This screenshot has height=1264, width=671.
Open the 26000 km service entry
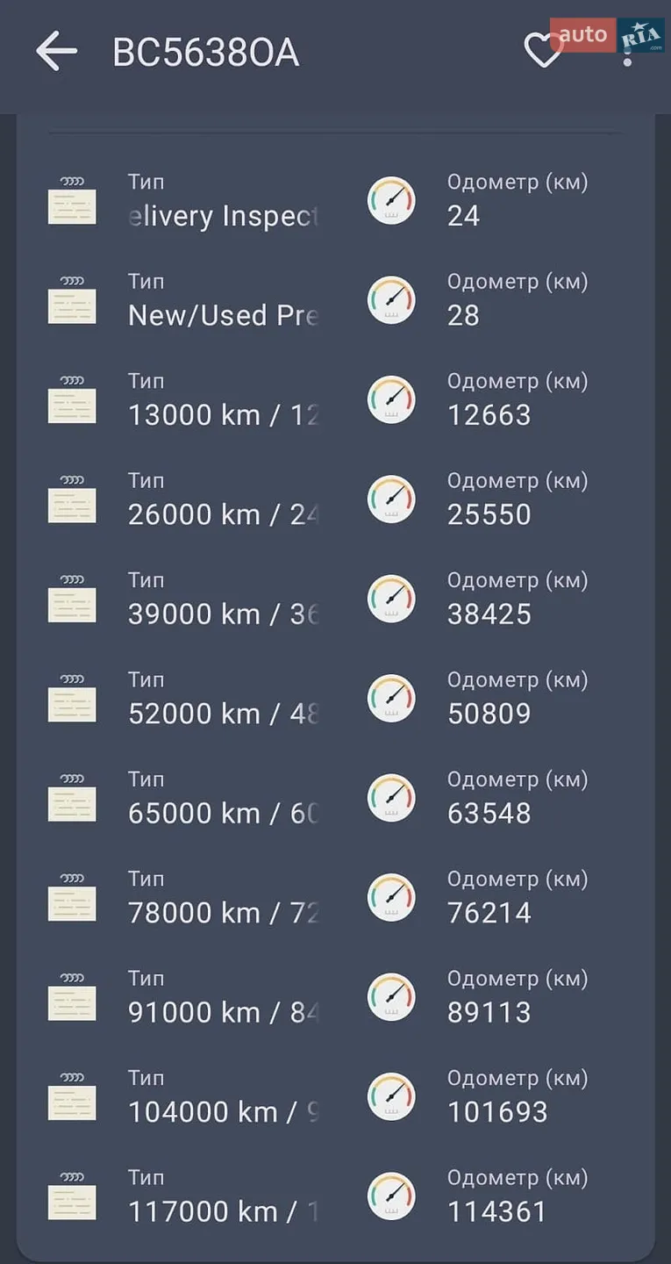pos(335,499)
